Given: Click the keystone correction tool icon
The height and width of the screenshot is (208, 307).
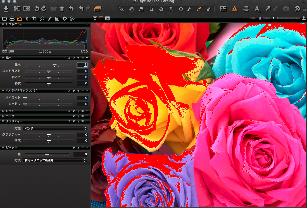Looking at the screenshot, I should pos(171,9).
